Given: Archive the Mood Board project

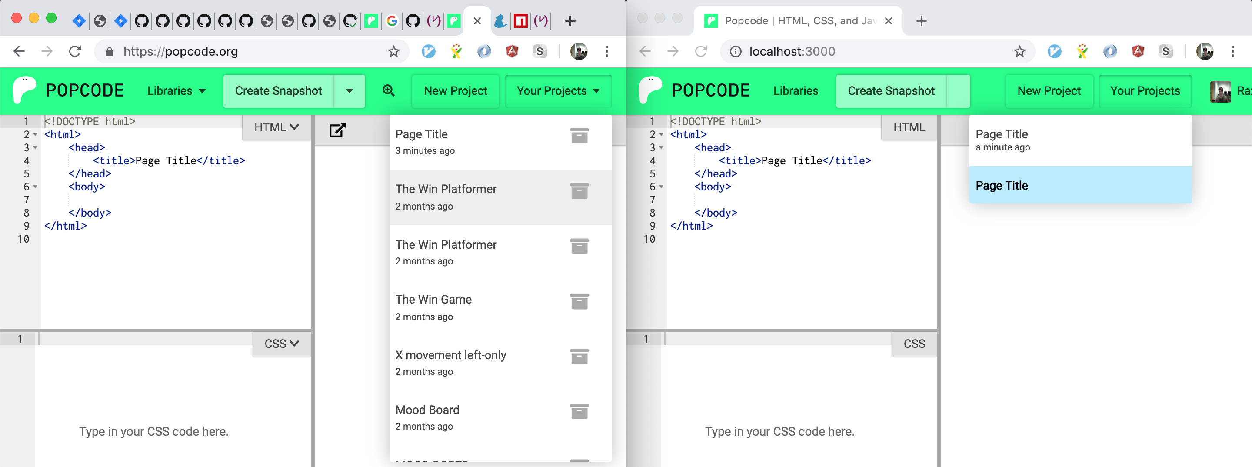Looking at the screenshot, I should 579,412.
